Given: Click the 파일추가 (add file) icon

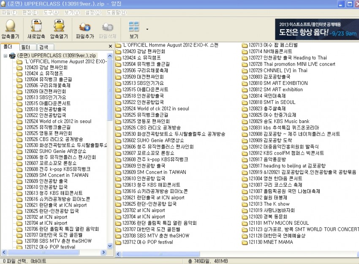Looking at the screenshot, I should (85, 27).
